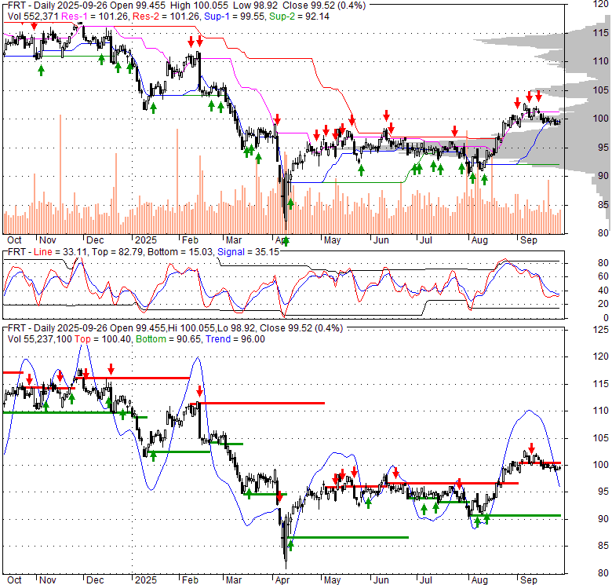Click the Nov month label on upper chart axis
Image resolution: width=612 pixels, height=585 pixels.
(x=48, y=239)
